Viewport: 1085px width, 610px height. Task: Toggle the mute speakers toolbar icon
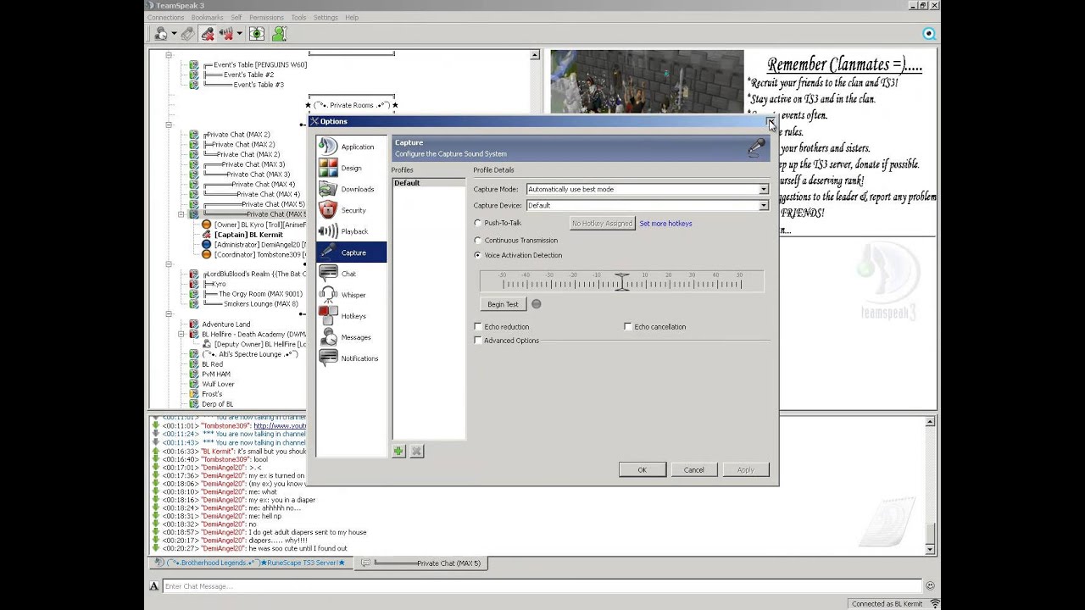226,34
